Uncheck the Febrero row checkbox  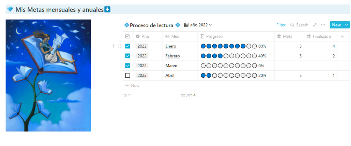coord(127,56)
